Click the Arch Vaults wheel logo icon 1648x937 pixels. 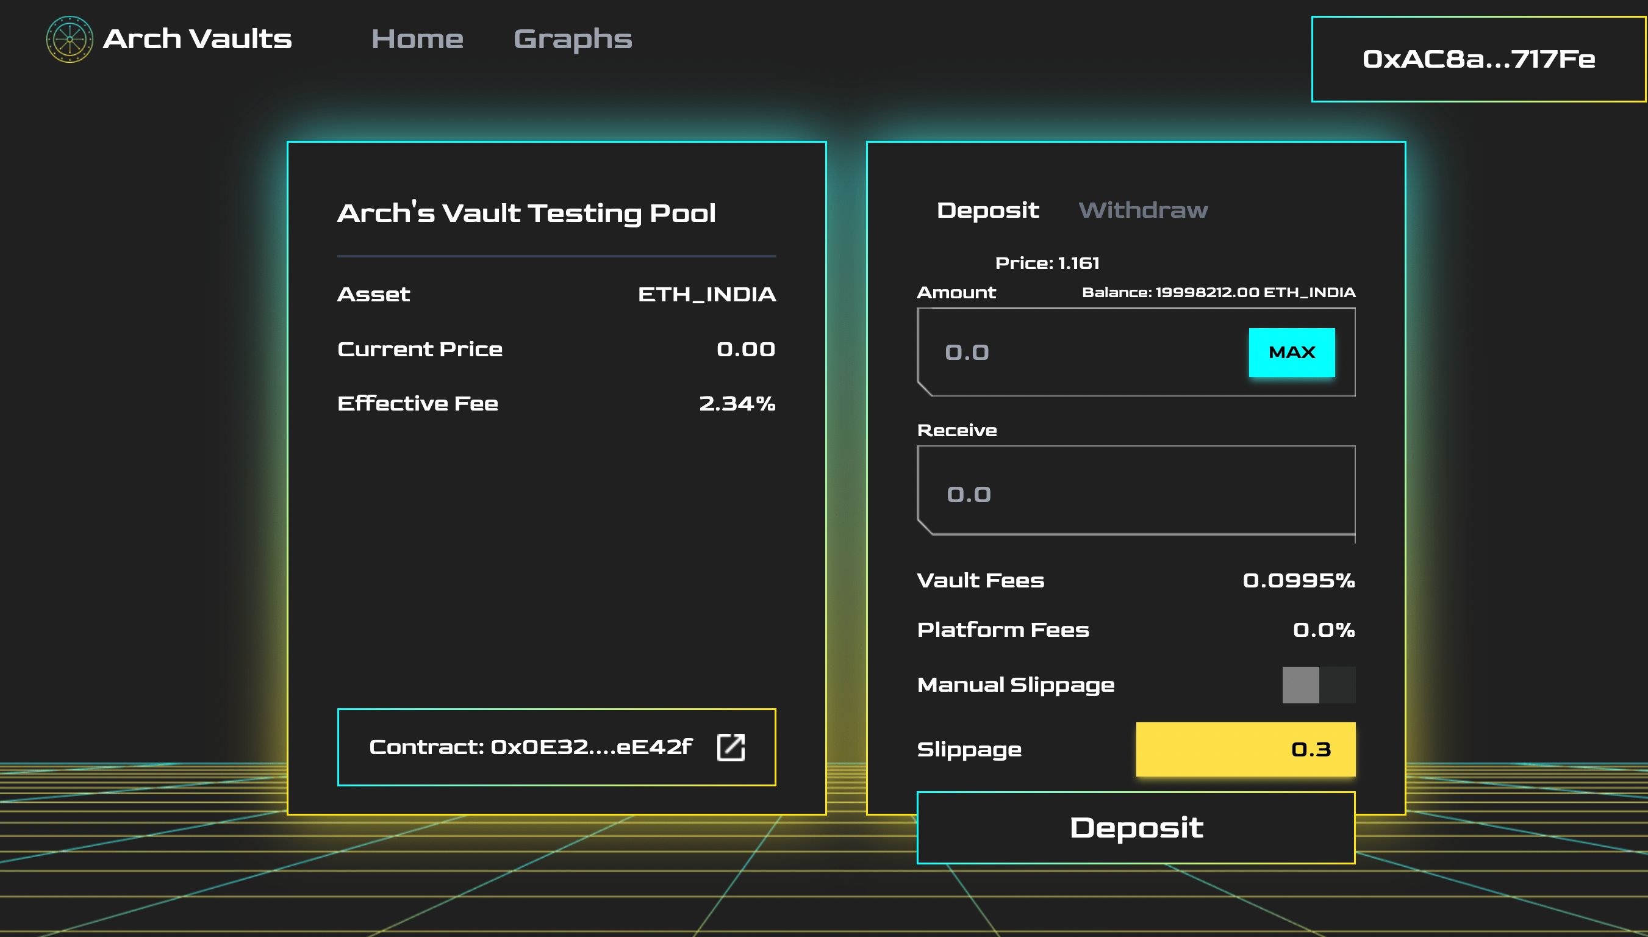70,39
